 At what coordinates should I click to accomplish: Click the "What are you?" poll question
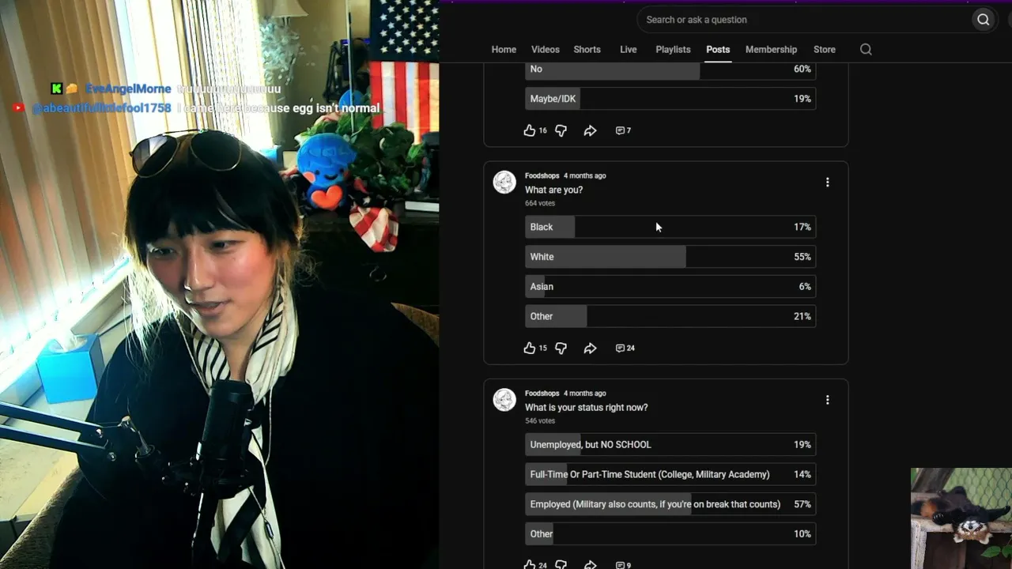click(x=553, y=190)
